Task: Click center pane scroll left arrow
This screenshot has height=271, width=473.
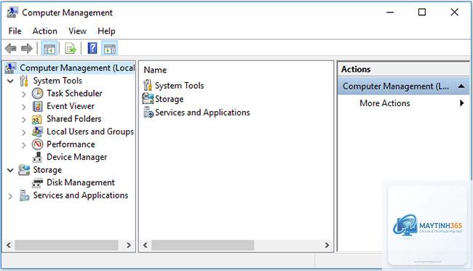Action: (146, 245)
